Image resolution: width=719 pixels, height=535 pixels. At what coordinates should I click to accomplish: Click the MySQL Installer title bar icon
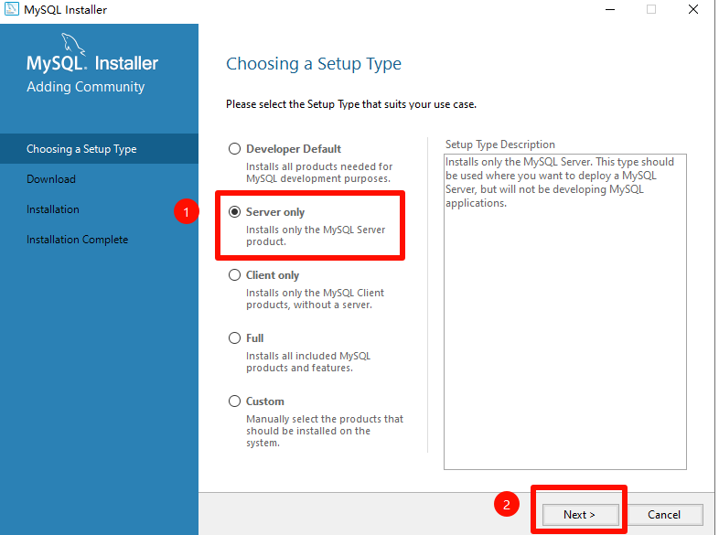point(12,9)
